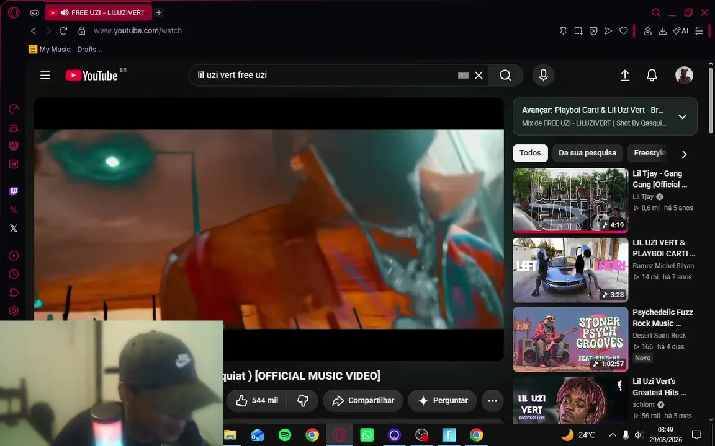
Task: Go back to previous page
Action: 34,31
